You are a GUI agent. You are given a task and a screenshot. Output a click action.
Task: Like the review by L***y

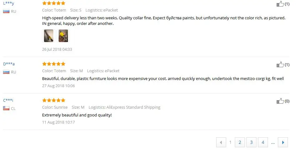pyautogui.click(x=280, y=4)
